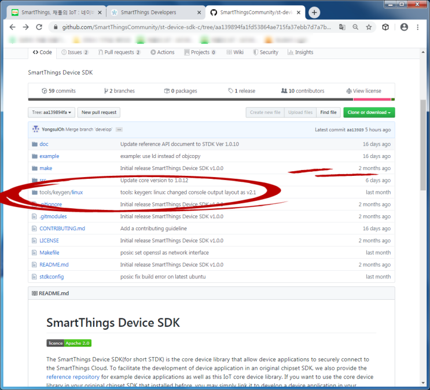Image resolution: width=430 pixels, height=390 pixels.
Task: Close the SmartThings Developers tab
Action: [x=199, y=12]
